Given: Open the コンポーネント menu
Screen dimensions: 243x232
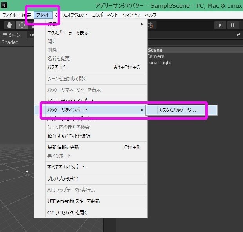Looking at the screenshot, I should tap(105, 15).
